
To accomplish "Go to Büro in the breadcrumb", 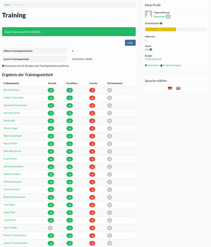I will 7,5.
